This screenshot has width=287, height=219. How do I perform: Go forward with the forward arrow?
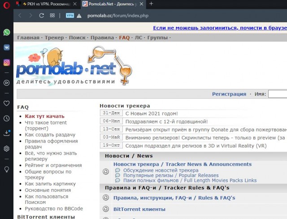[x=30, y=16]
